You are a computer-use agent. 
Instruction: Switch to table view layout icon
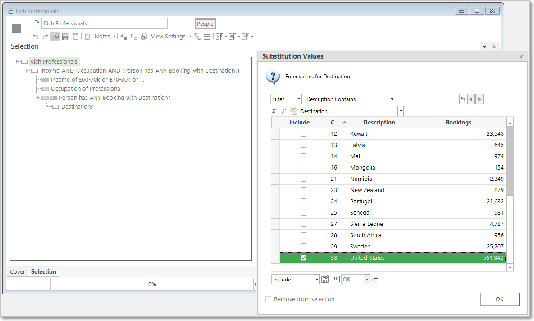207,37
